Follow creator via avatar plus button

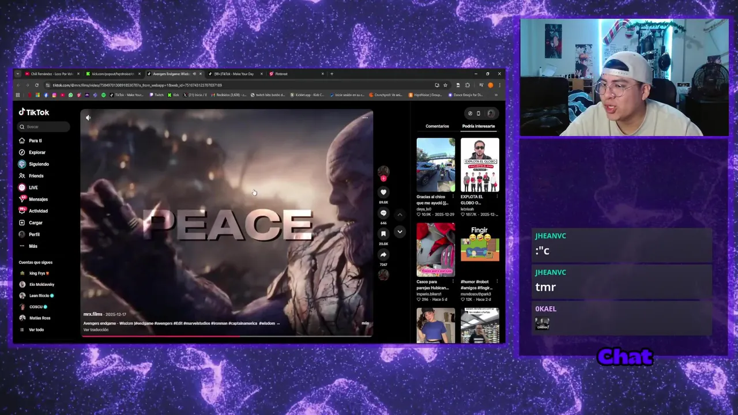click(383, 179)
